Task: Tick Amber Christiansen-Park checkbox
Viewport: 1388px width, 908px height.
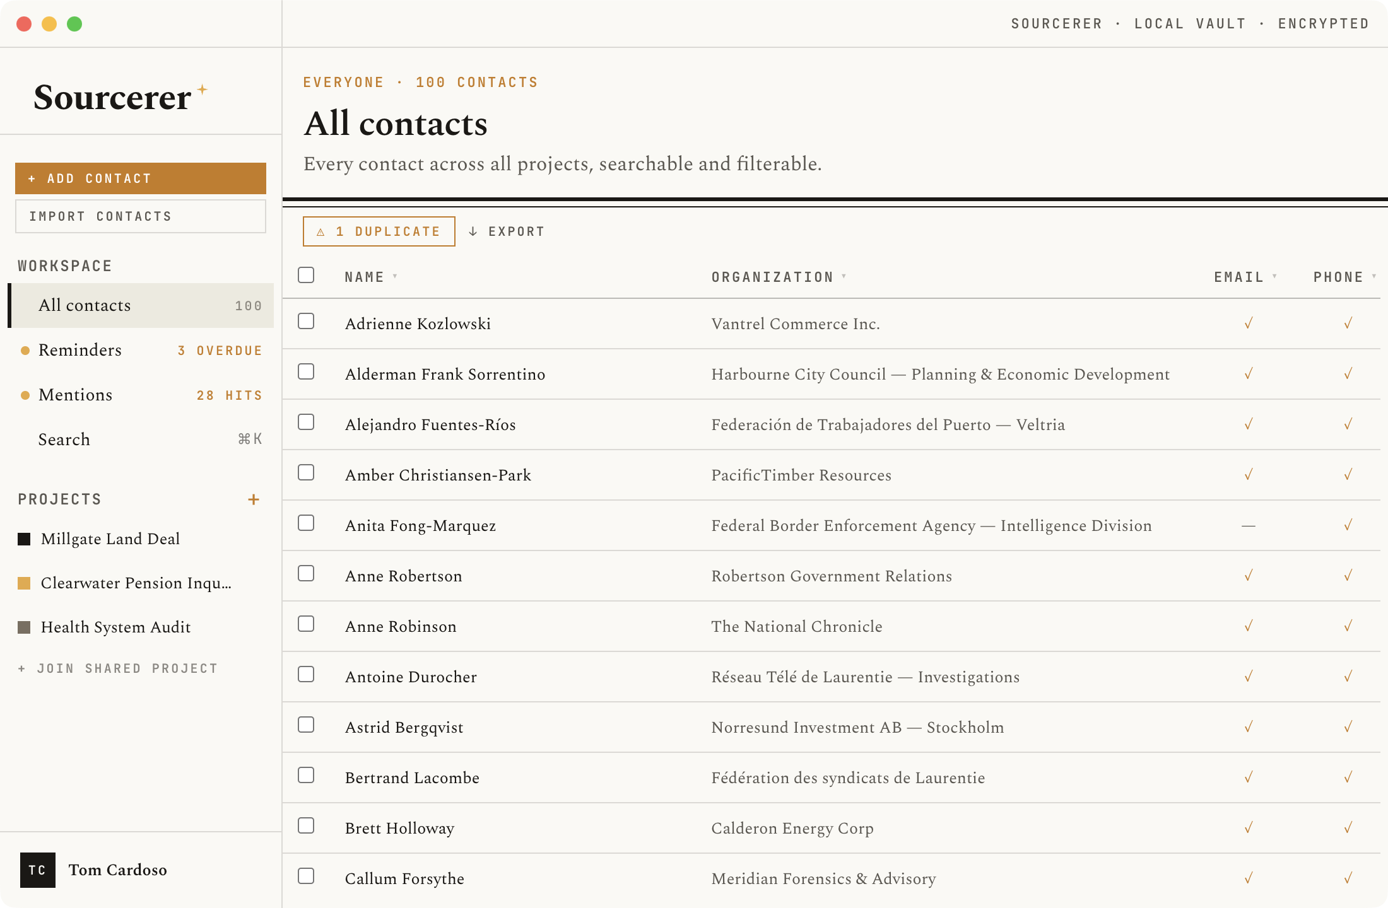Action: (306, 473)
